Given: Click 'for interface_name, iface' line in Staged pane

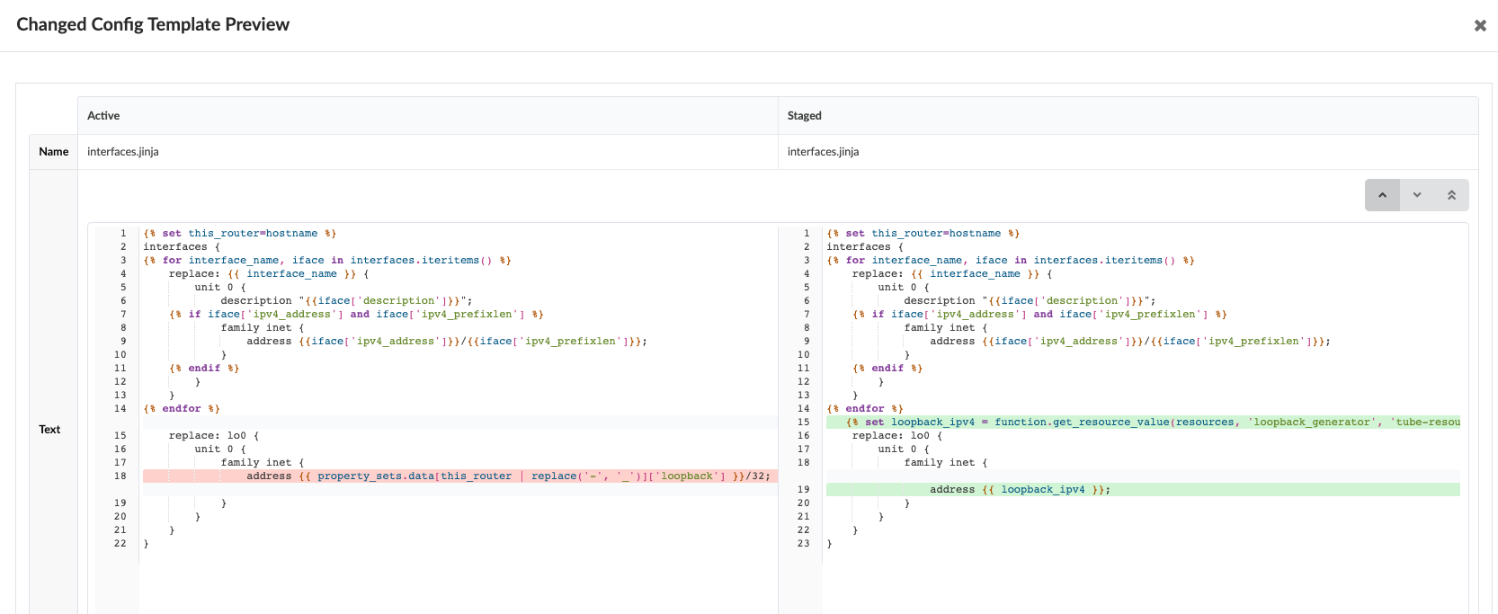Looking at the screenshot, I should click(x=1011, y=261).
